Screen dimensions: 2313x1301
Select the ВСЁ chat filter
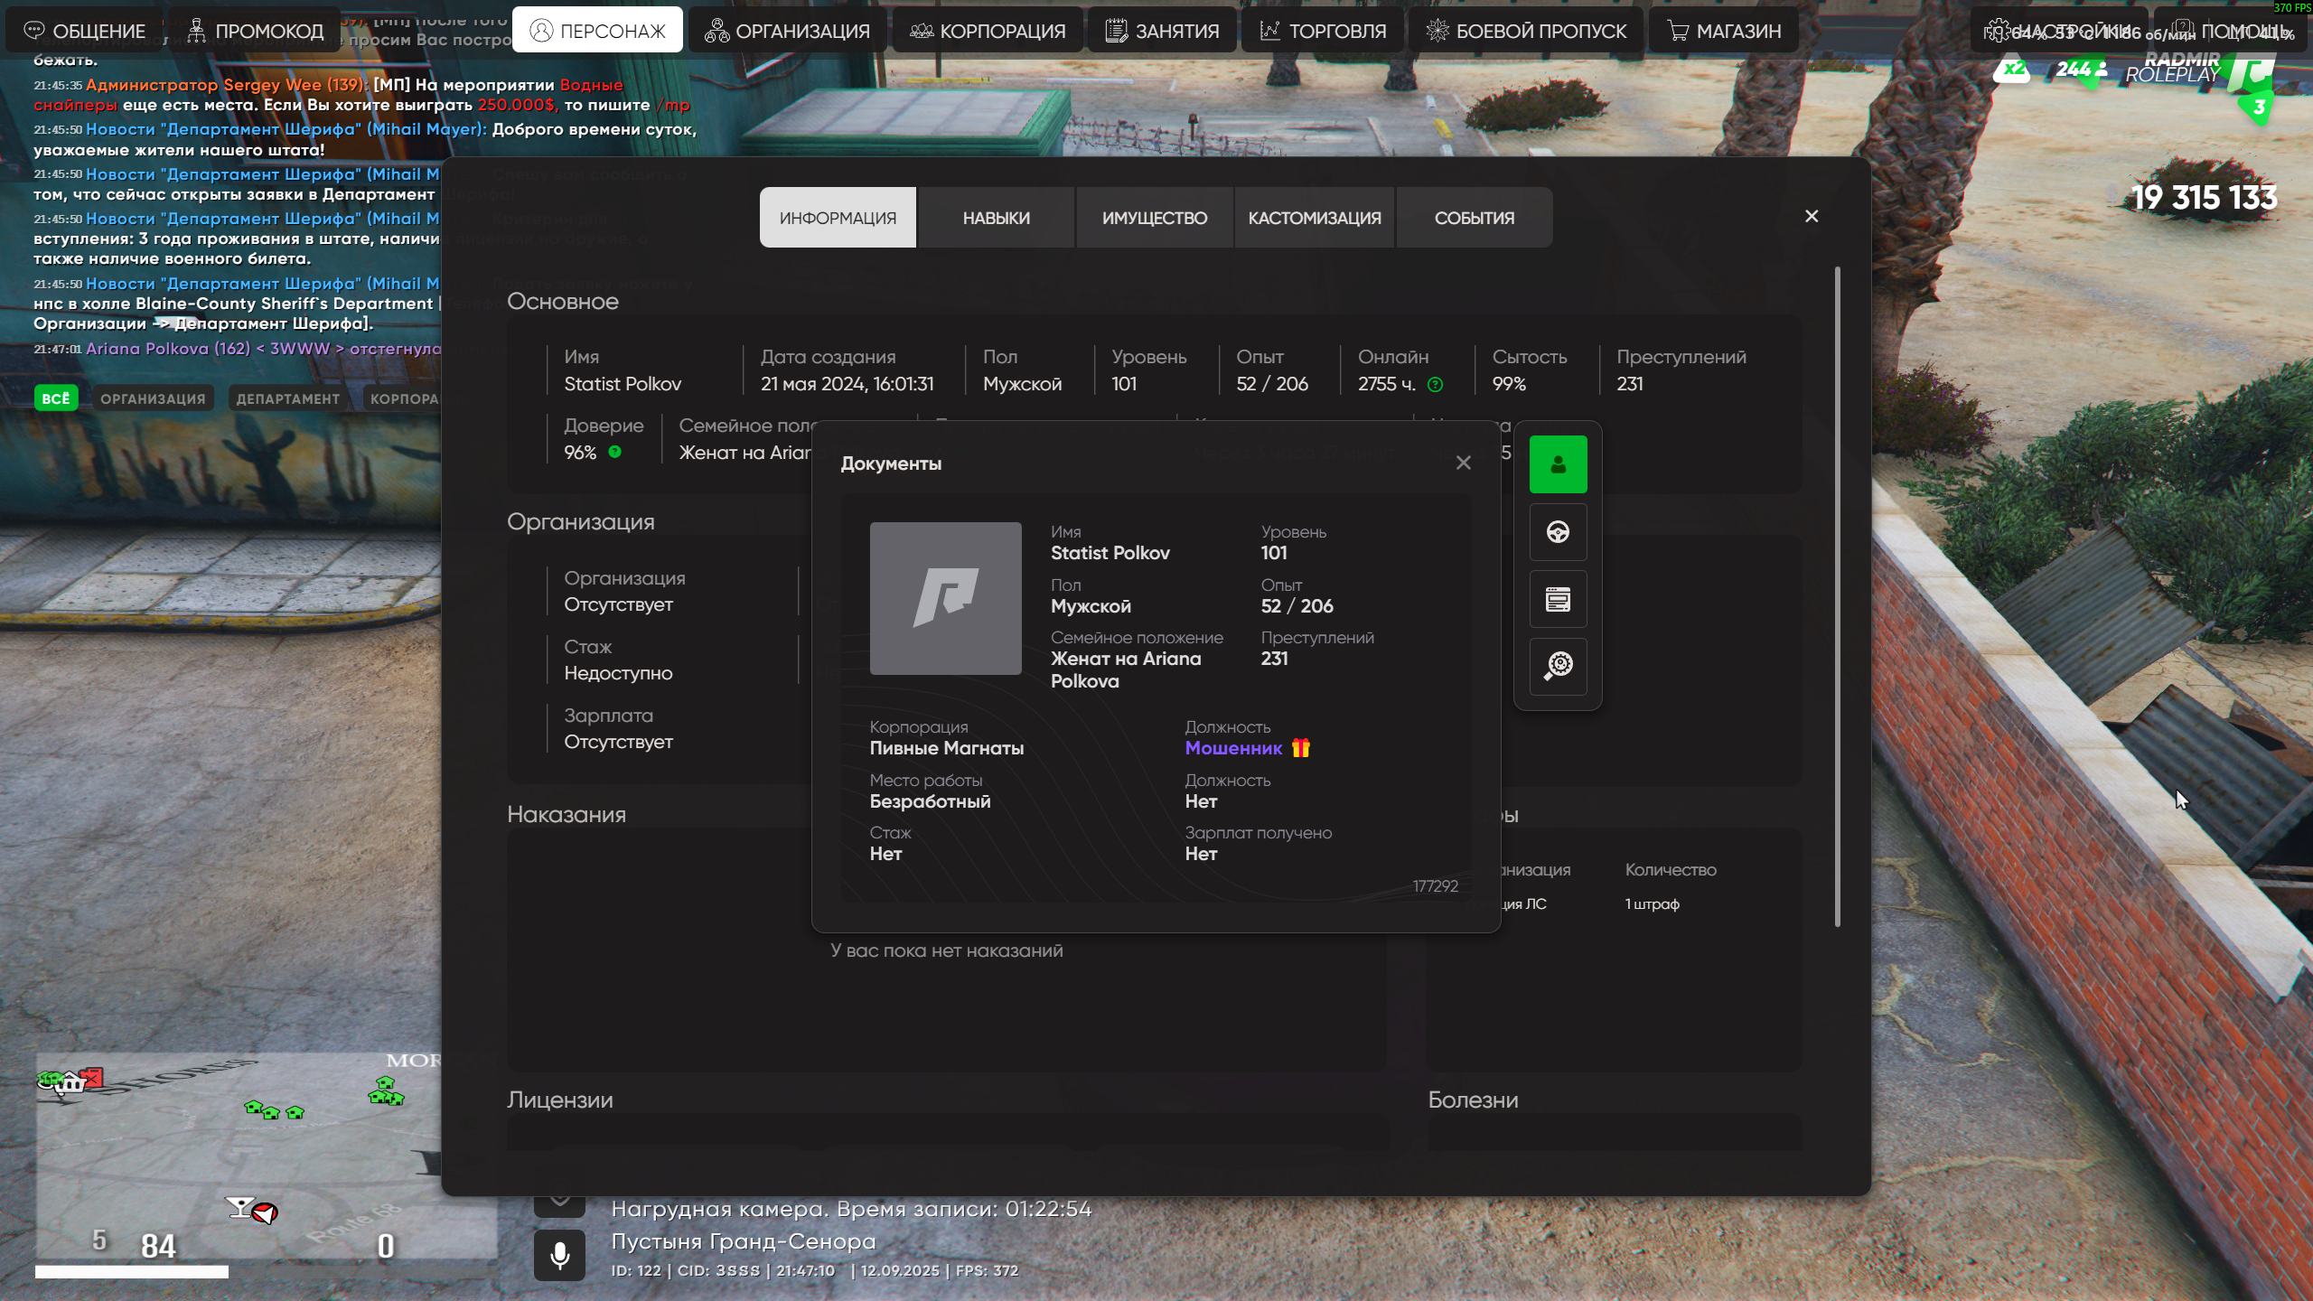point(56,398)
